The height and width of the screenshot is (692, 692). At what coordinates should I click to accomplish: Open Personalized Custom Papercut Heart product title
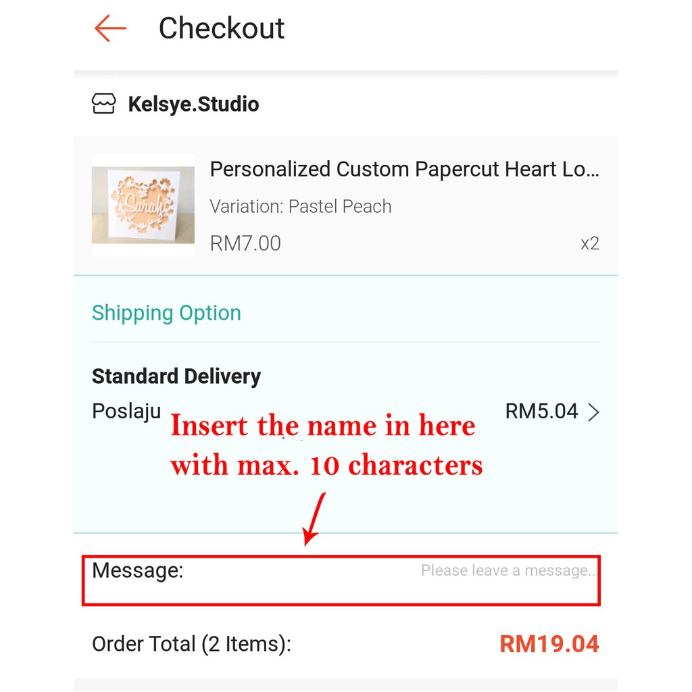(x=404, y=170)
